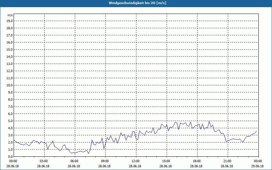Click the 7,0 y-axis label

(x=10, y=107)
